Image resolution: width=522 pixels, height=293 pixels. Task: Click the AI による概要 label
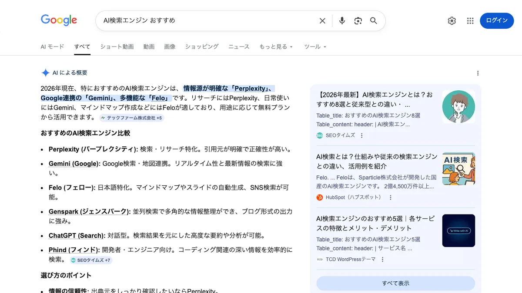tap(70, 73)
